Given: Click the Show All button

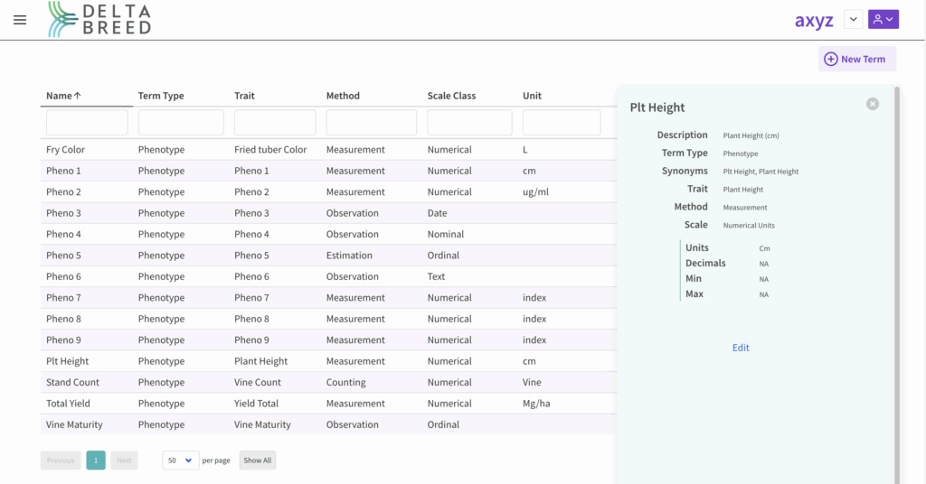Looking at the screenshot, I should tap(257, 461).
